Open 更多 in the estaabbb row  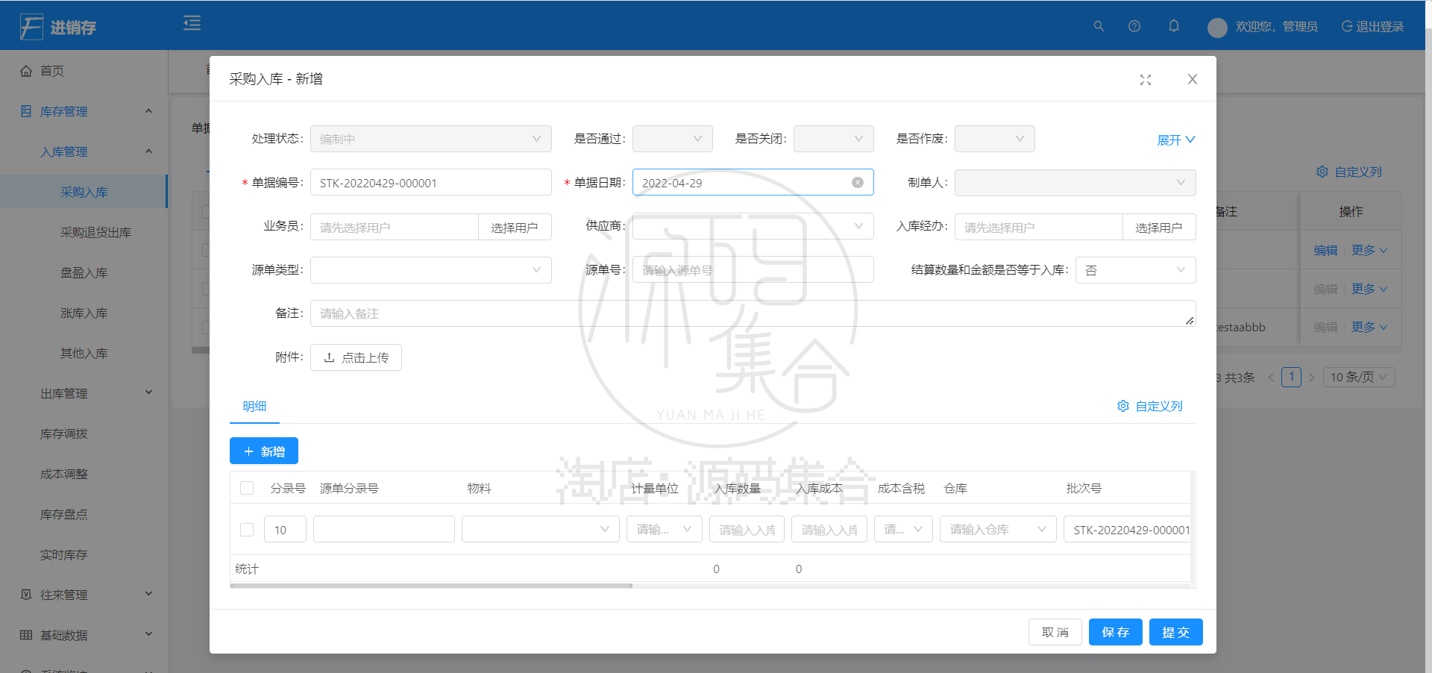click(x=1369, y=327)
